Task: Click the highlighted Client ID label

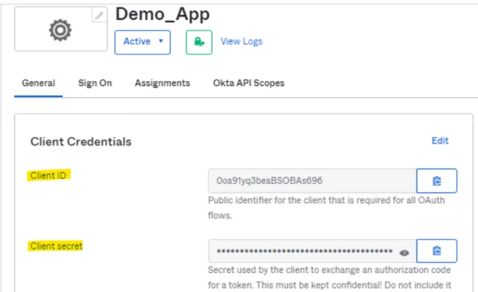Action: 48,175
